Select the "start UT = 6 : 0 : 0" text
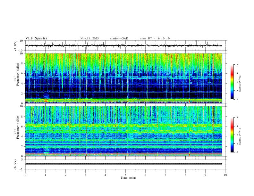Viewport: 254px width, 196px height. (x=155, y=38)
